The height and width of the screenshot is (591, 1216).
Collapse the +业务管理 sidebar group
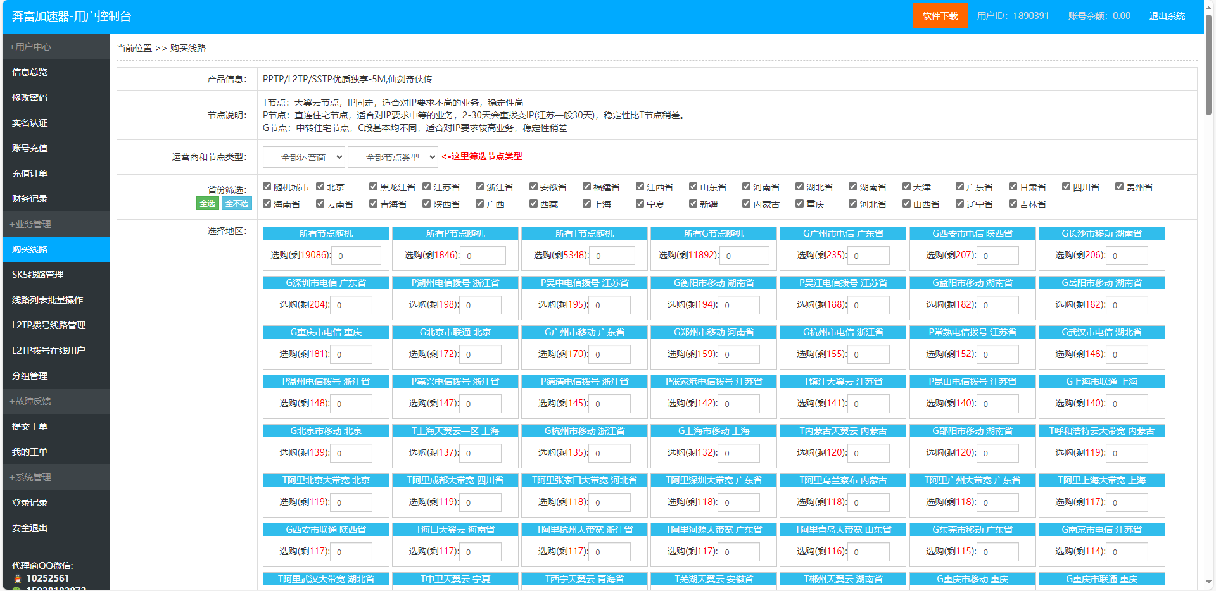pos(30,224)
